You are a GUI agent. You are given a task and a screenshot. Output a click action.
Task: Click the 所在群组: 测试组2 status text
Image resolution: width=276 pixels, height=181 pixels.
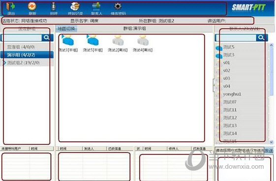point(156,21)
